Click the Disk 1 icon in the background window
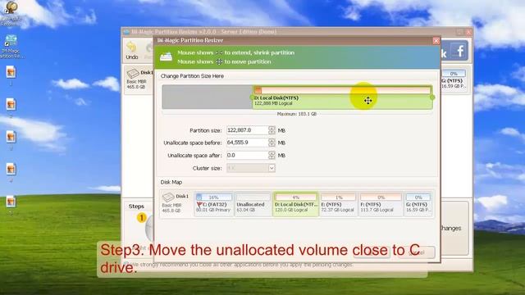 click(133, 73)
